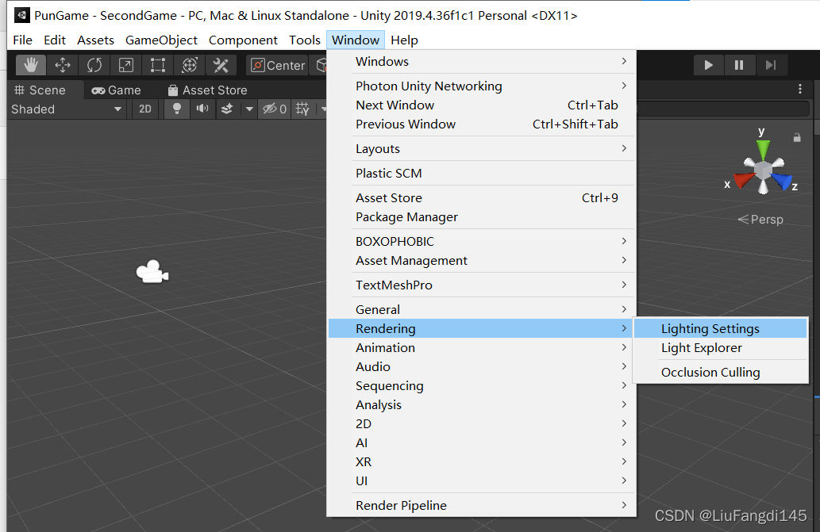The width and height of the screenshot is (820, 532).
Task: Expand the Windows submenu
Action: tap(482, 62)
